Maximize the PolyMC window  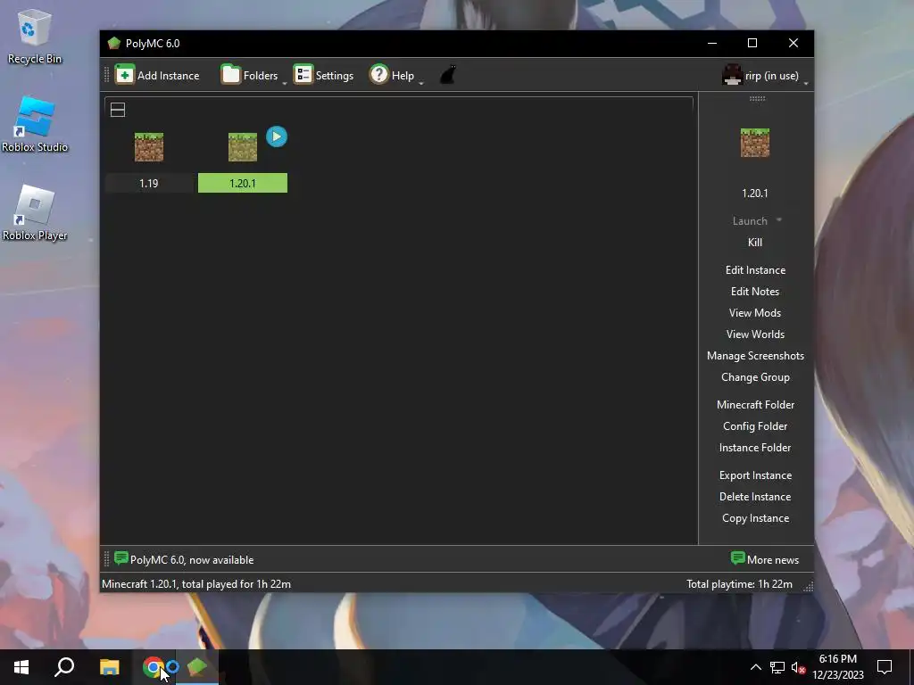(752, 43)
